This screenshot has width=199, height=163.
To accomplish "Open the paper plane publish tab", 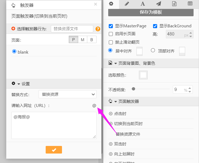I will click(x=158, y=4).
